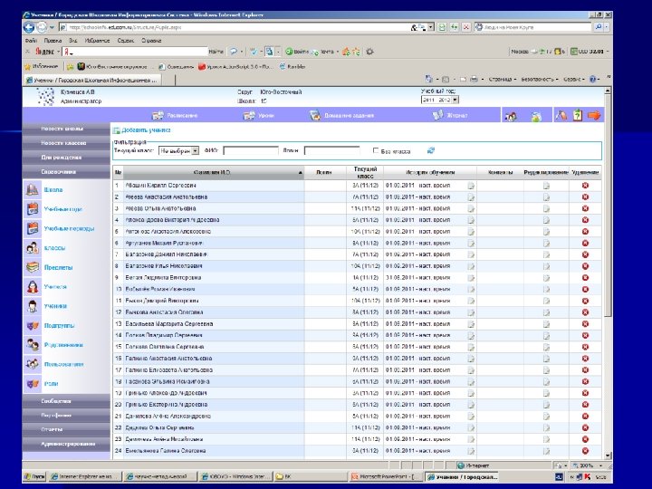The image size is (652, 489).
Task: Edit student in row 2
Action: point(546,197)
